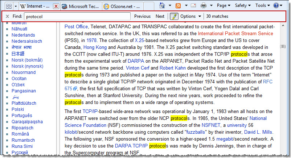Open the Русский language link
The width and height of the screenshot is (291, 158).
pyautogui.click(x=20, y=153)
